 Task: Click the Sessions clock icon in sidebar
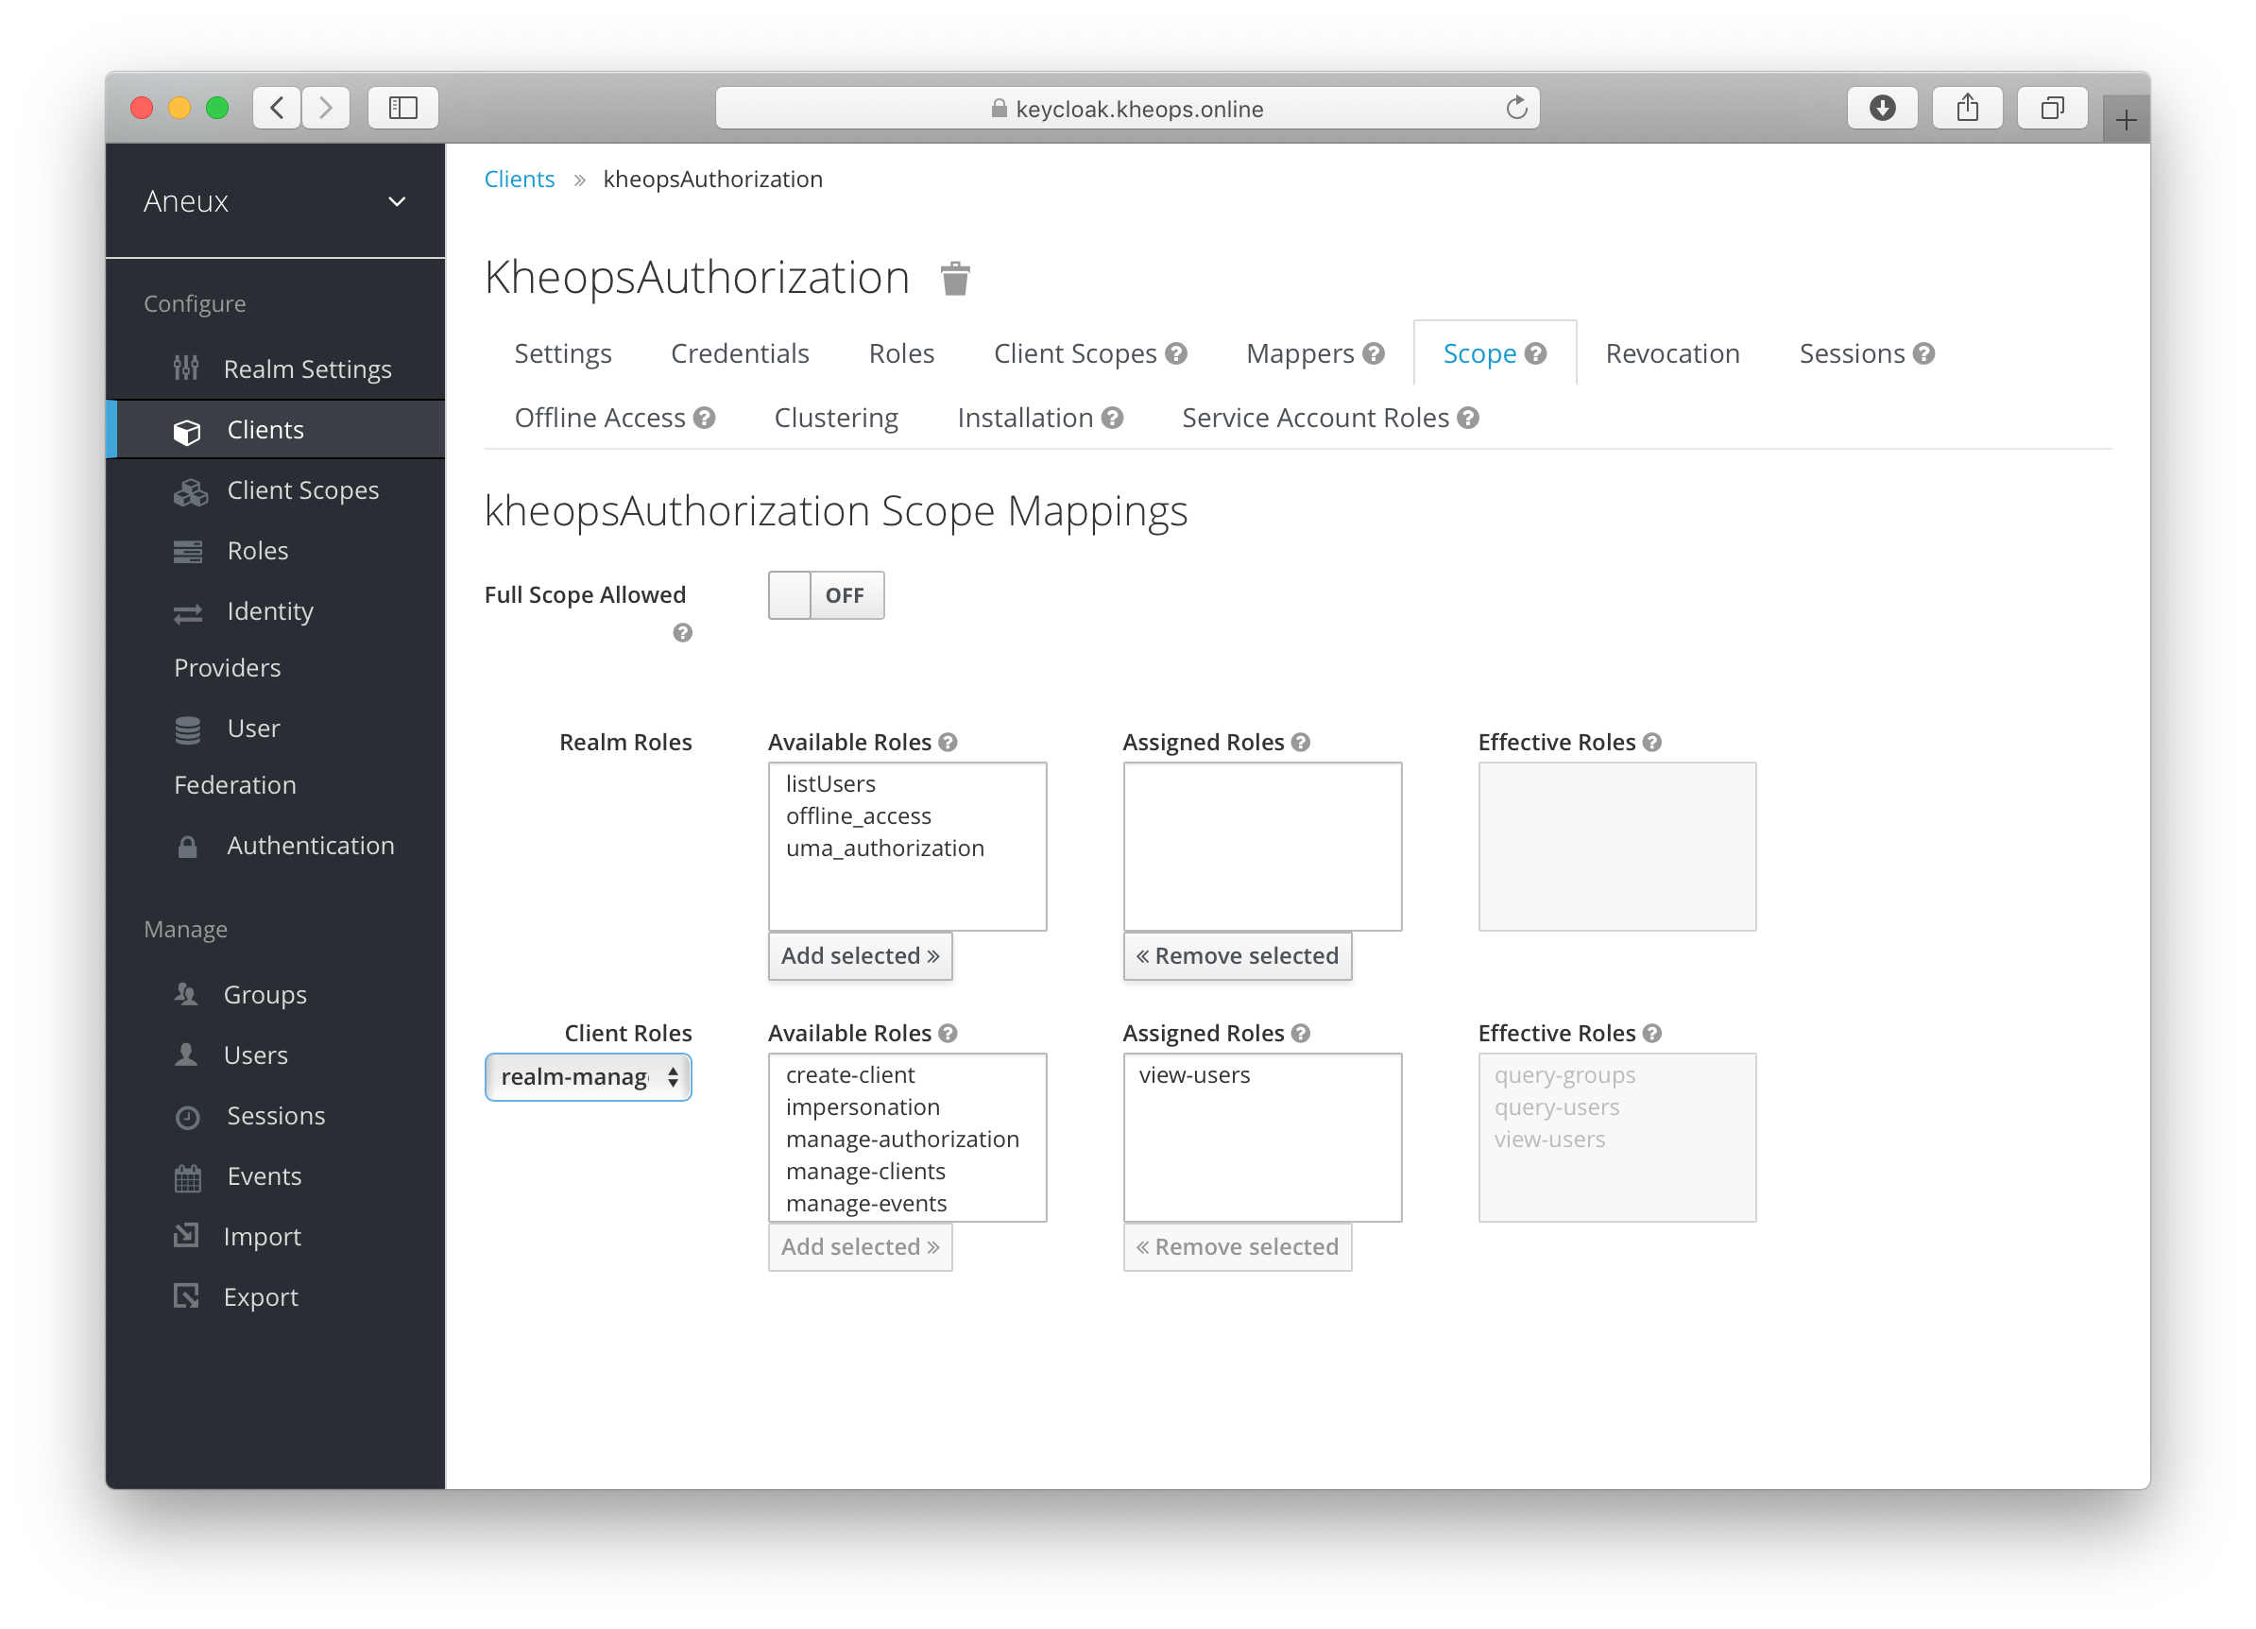(x=187, y=1117)
